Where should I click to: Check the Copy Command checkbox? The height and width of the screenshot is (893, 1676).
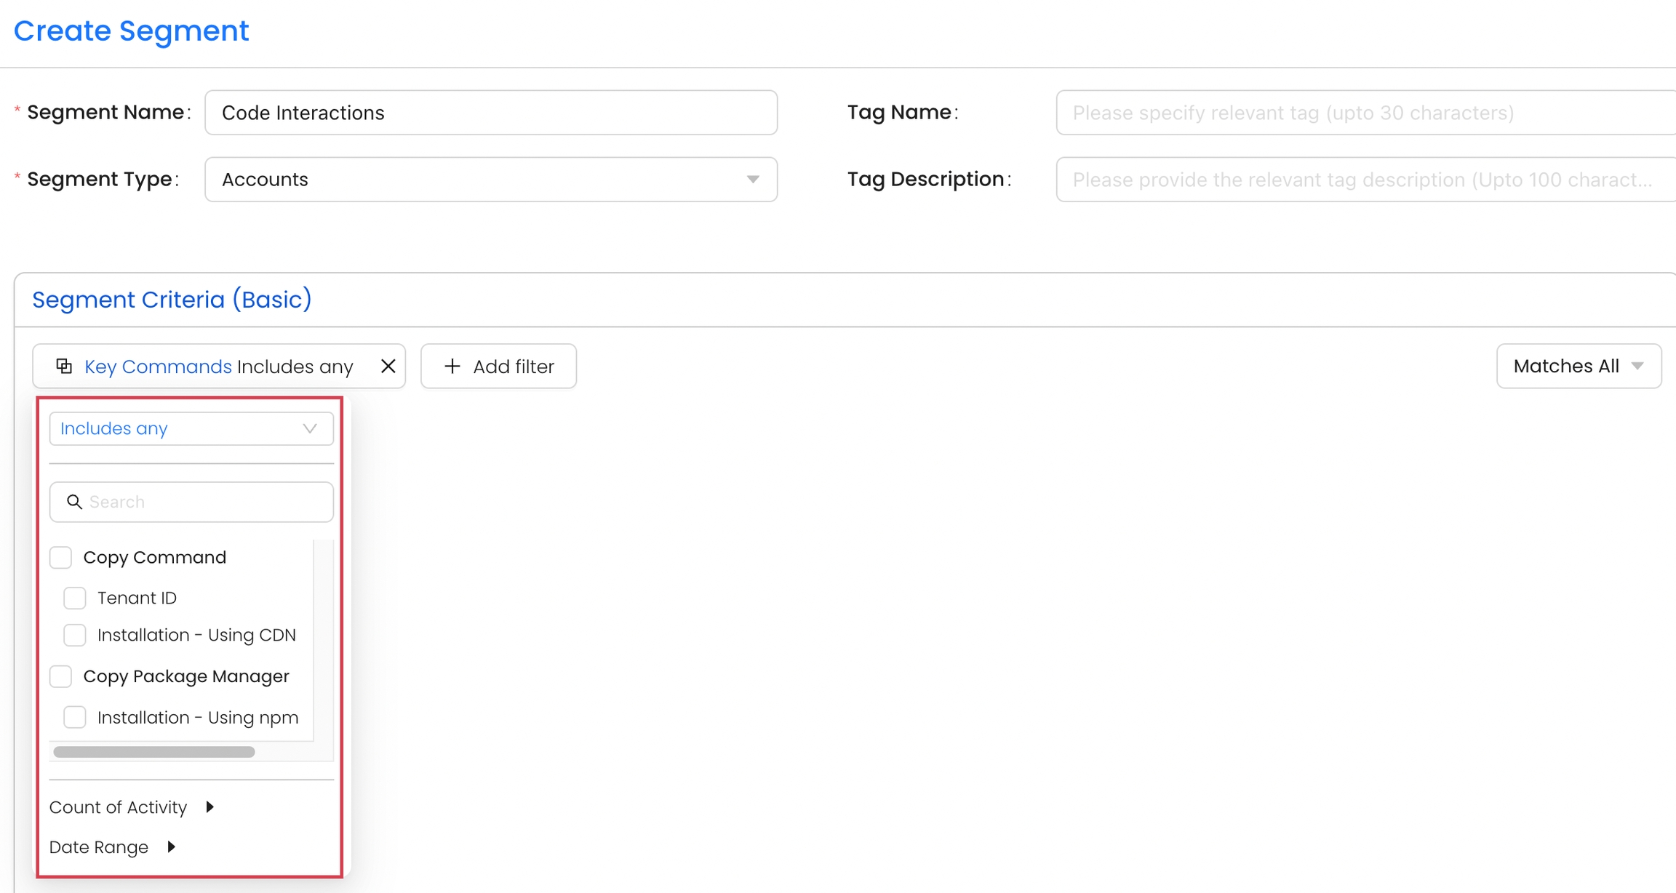(x=61, y=557)
